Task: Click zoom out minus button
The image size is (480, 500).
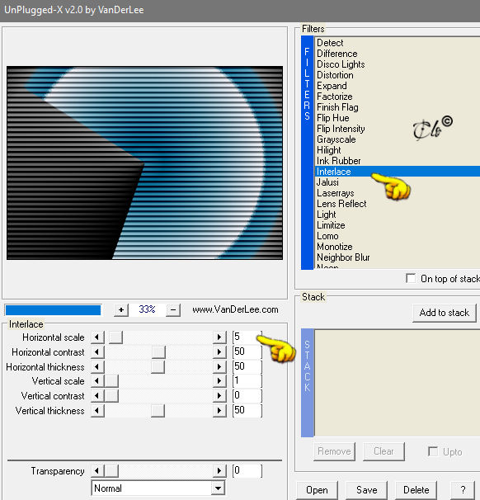Action: pyautogui.click(x=173, y=309)
